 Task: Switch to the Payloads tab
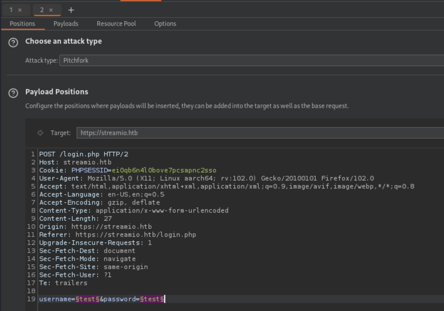tap(66, 24)
